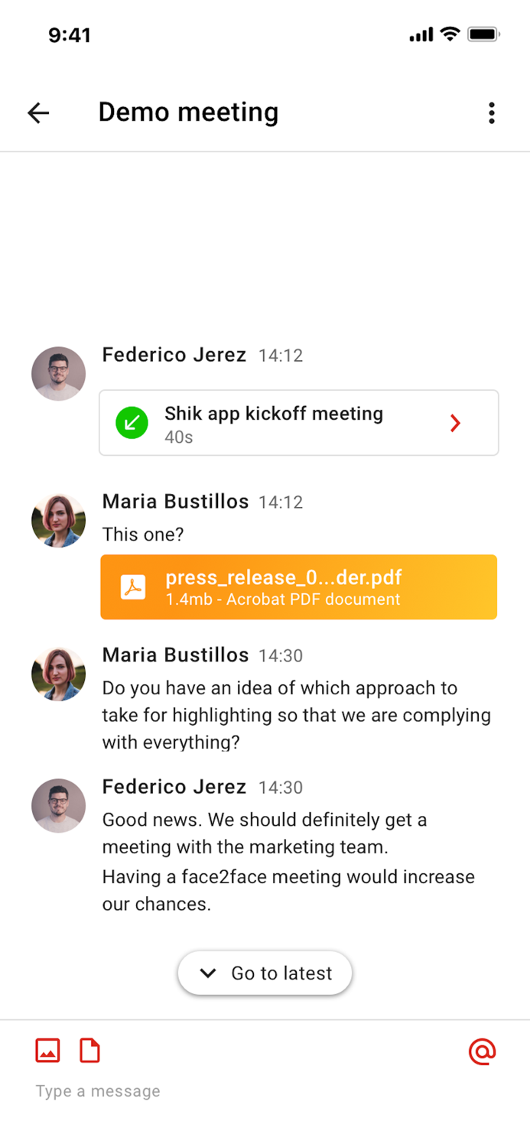Click Maria Bustillos's profile avatar

coord(58,520)
